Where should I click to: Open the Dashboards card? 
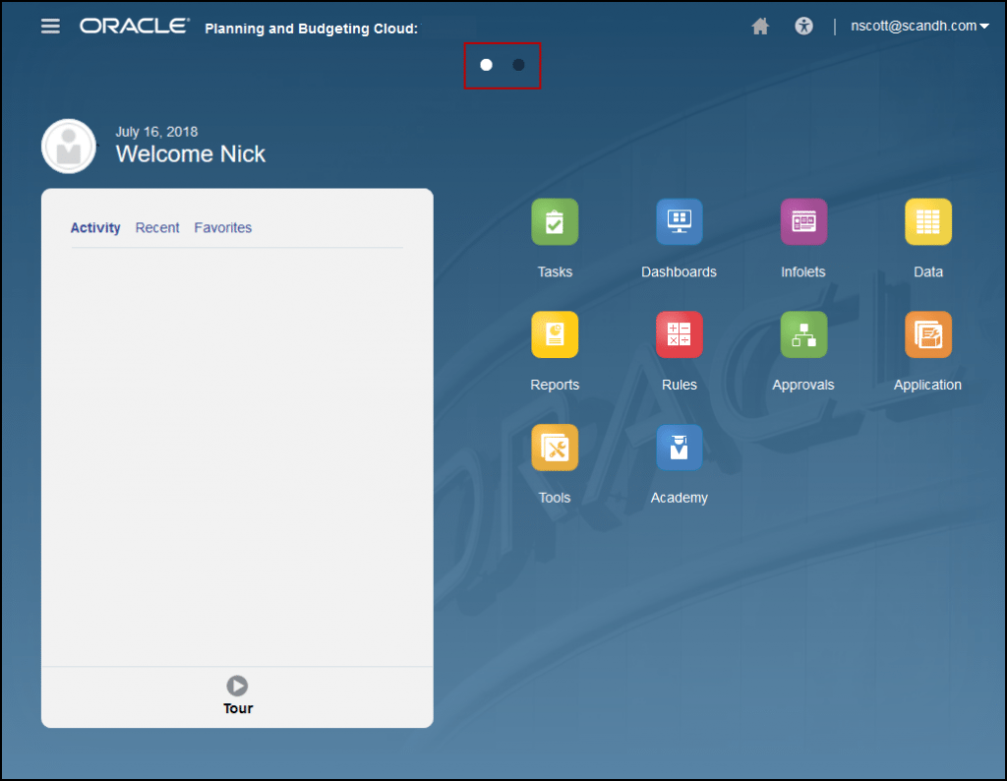680,222
